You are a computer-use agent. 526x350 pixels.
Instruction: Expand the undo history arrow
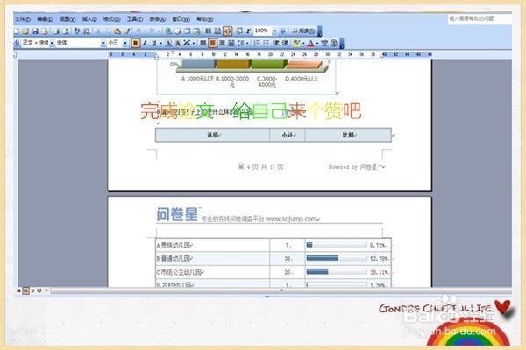point(145,31)
